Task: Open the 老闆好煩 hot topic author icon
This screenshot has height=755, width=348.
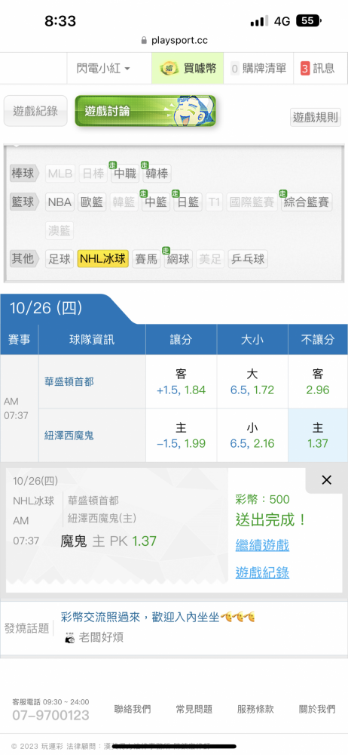Action: 70,637
